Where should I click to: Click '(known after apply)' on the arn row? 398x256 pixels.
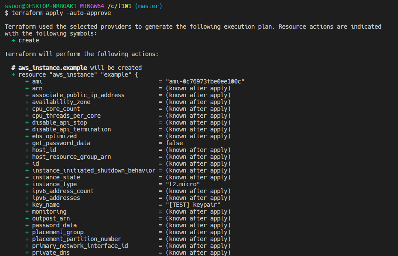198,88
